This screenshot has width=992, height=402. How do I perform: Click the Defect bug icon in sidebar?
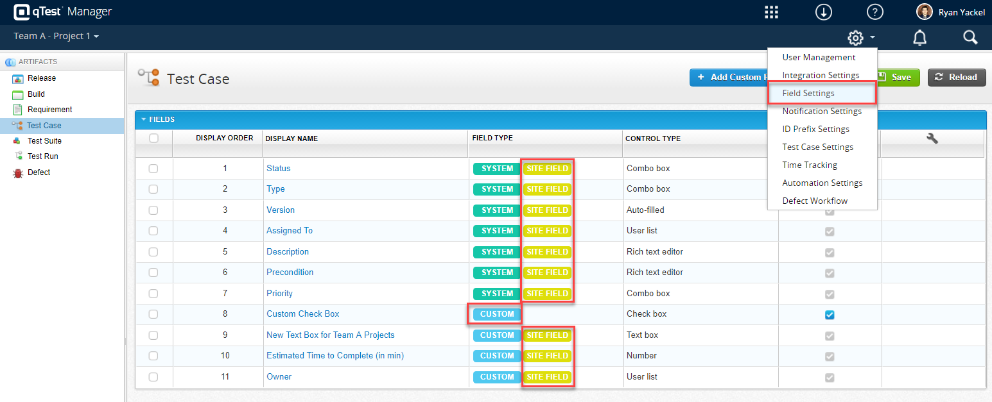click(x=18, y=172)
